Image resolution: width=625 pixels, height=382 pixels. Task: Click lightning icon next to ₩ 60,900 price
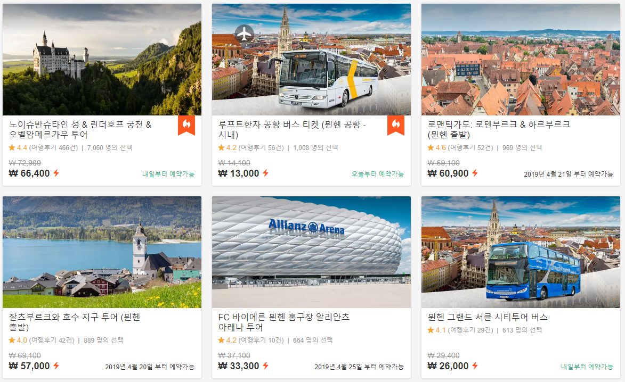pyautogui.click(x=475, y=173)
